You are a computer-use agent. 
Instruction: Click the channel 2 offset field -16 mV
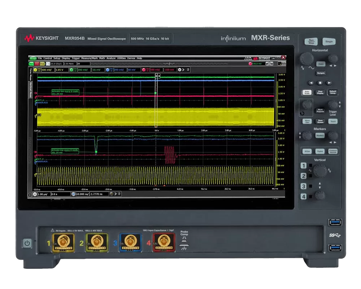click(x=98, y=70)
